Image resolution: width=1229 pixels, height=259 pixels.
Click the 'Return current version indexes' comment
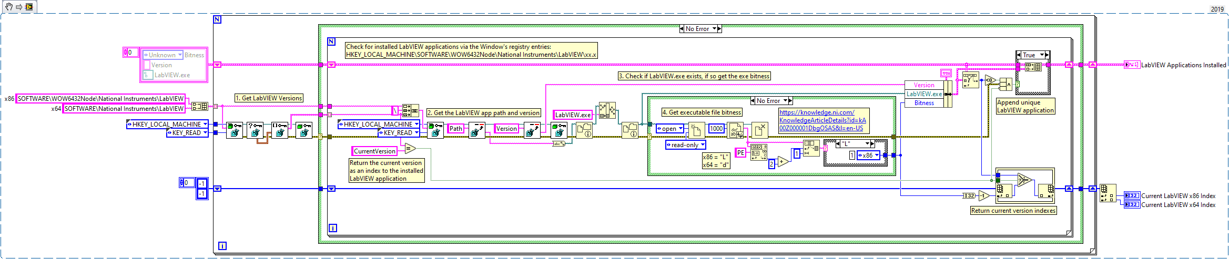pos(1013,211)
